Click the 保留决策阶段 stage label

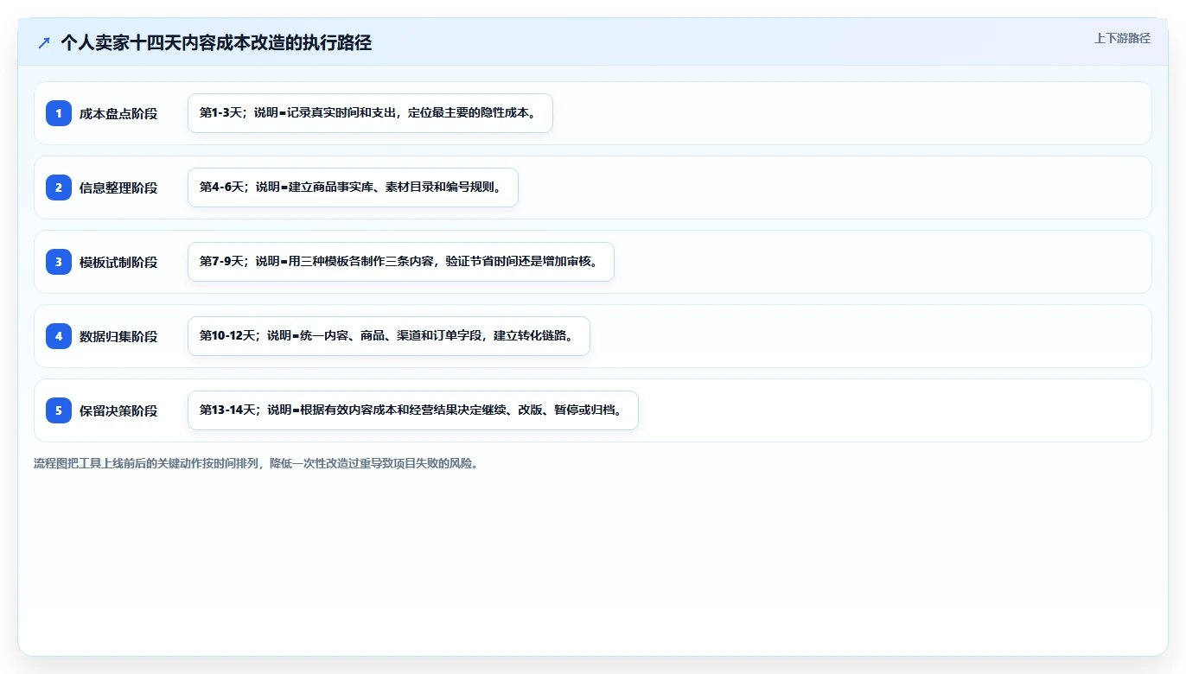[x=118, y=410]
